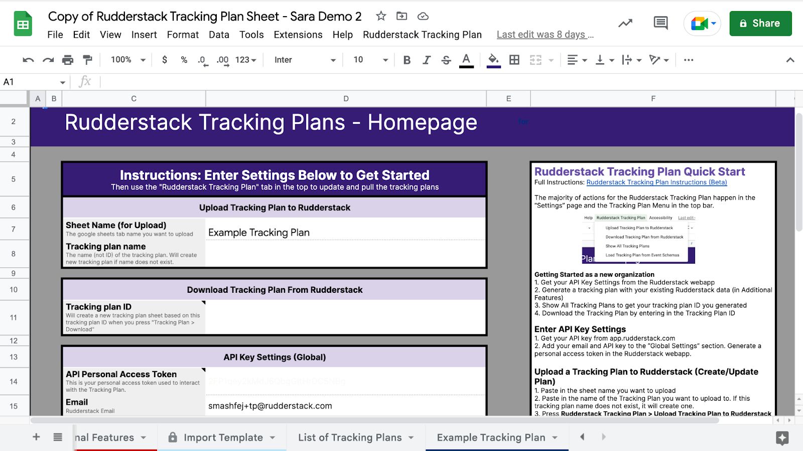
Task: Open the Borders tool
Action: 514,60
